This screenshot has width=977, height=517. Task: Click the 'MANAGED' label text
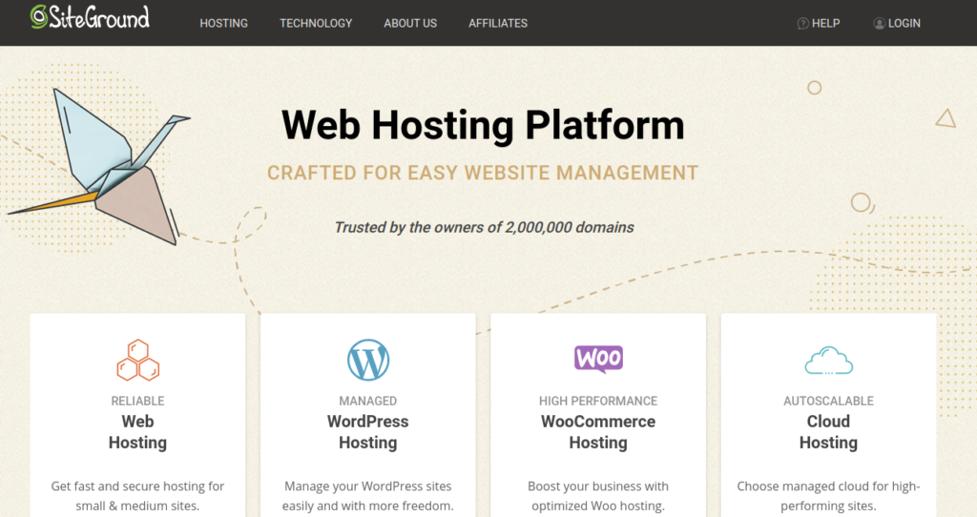click(367, 402)
